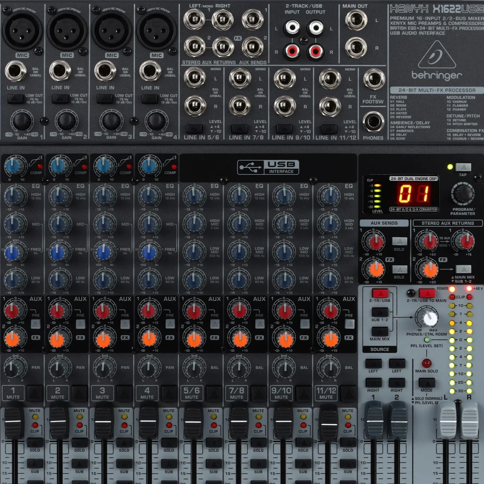Click the channel 3 GAIN knob
Screen dimensions: 484x484
[x=111, y=121]
